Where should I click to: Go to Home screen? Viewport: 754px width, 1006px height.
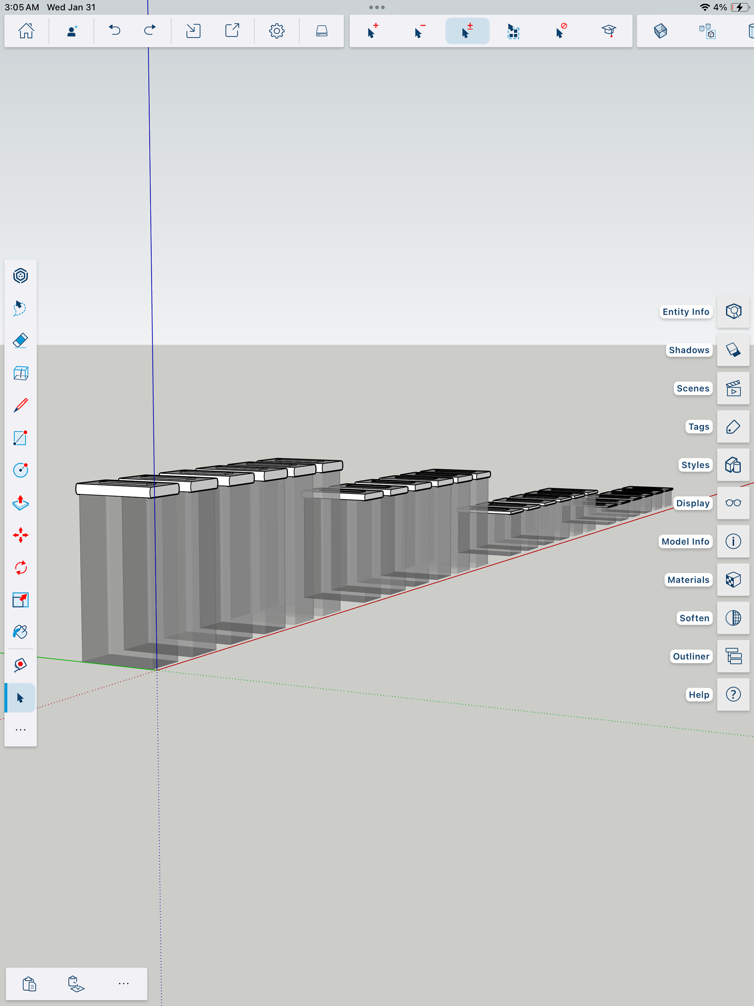point(26,31)
